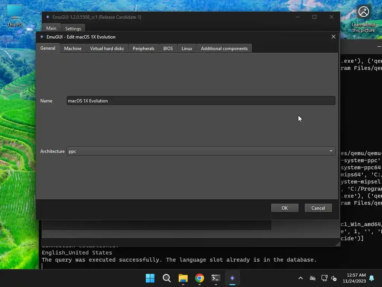Select the General tab

click(48, 48)
